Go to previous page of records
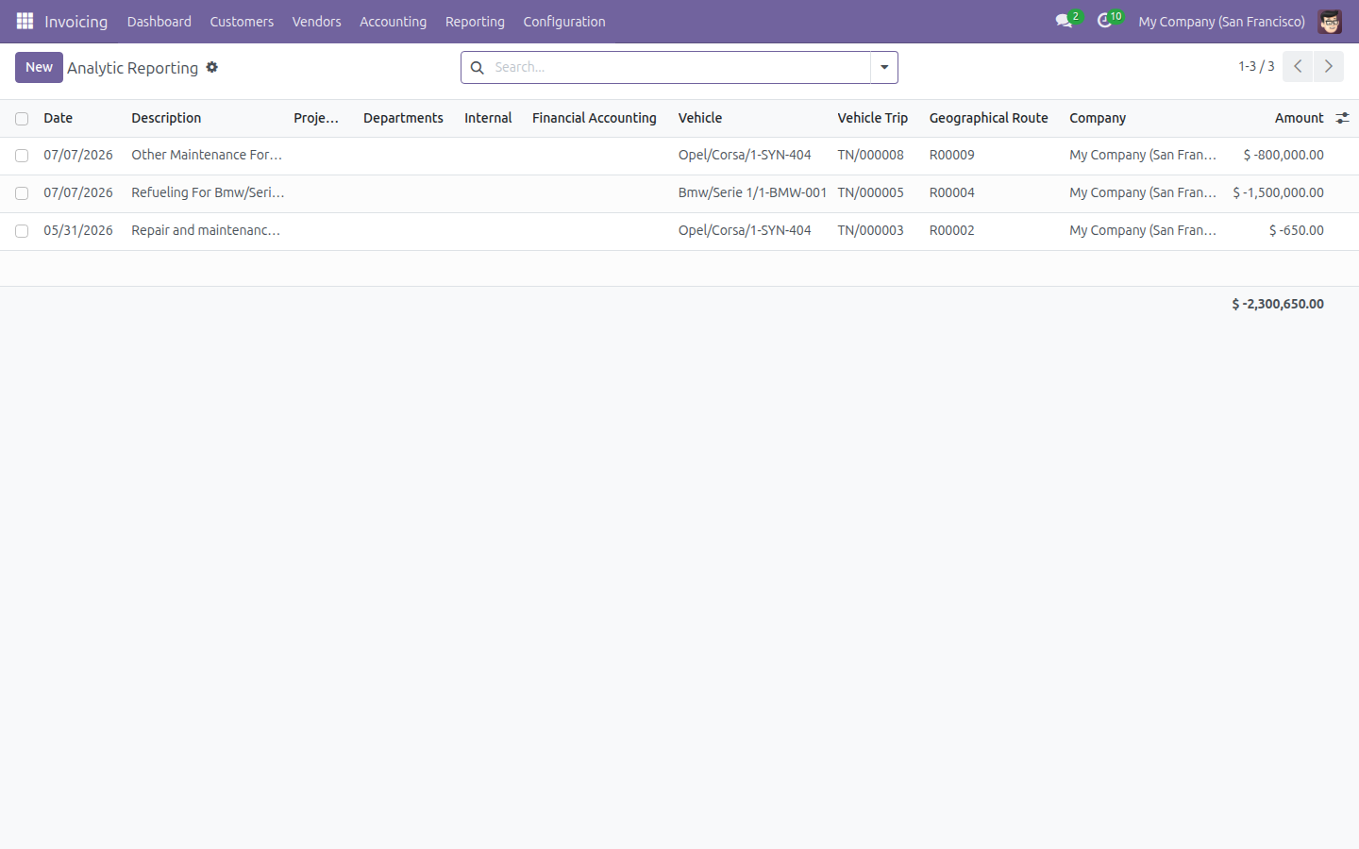The height and width of the screenshot is (849, 1359). tap(1298, 66)
